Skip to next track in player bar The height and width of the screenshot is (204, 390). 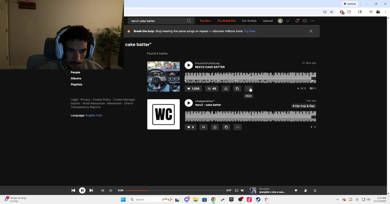91,190
